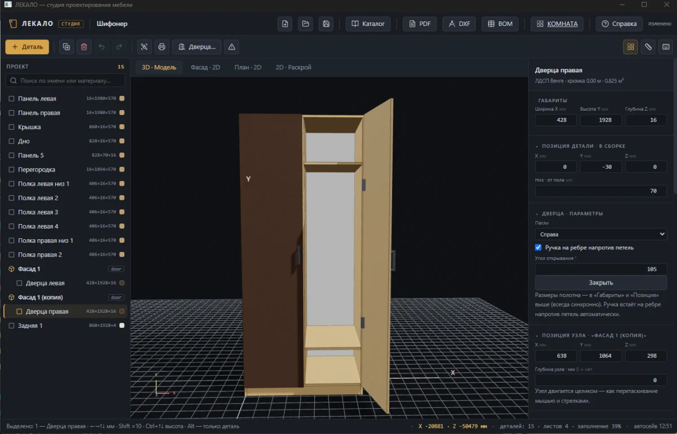Screen dimensions: 677x434
Task: Add a new part with Деталь button
Action: [27, 47]
